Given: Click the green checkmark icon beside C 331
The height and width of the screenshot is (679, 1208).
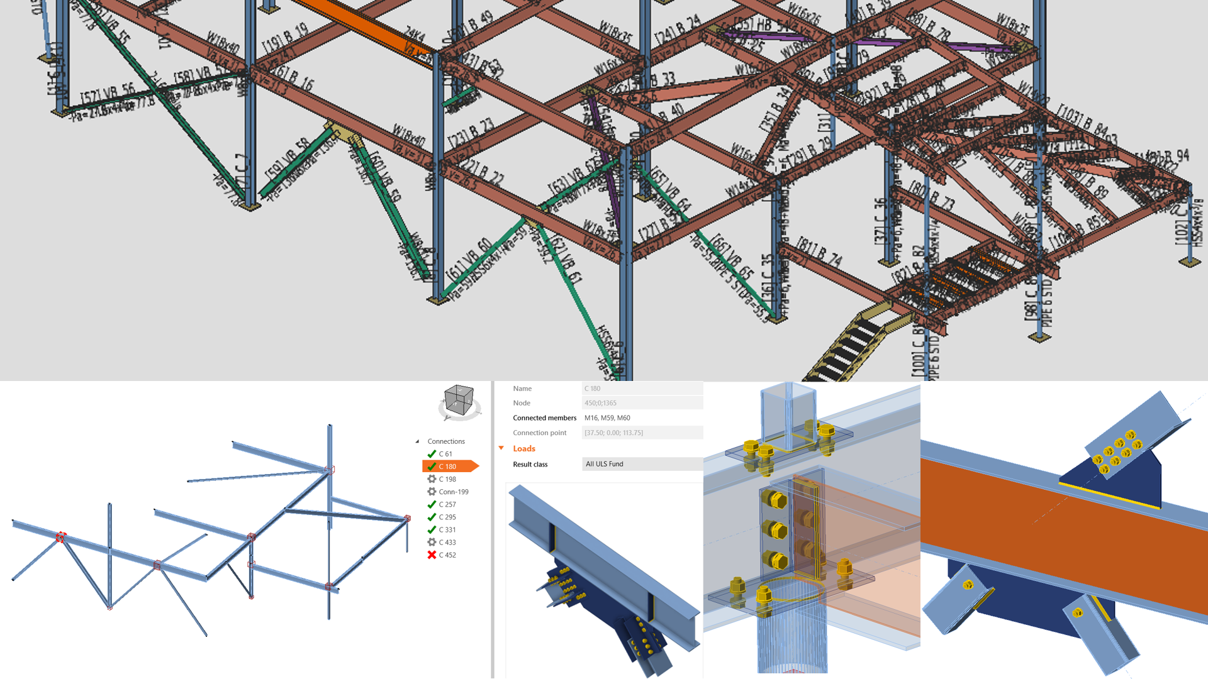Looking at the screenshot, I should (x=432, y=529).
